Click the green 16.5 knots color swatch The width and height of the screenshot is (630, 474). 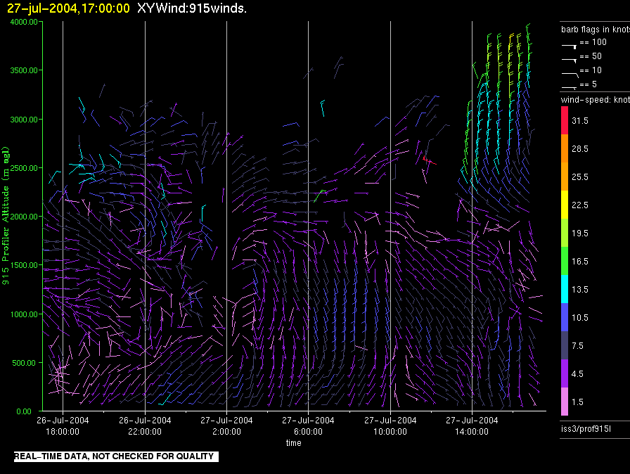click(565, 261)
